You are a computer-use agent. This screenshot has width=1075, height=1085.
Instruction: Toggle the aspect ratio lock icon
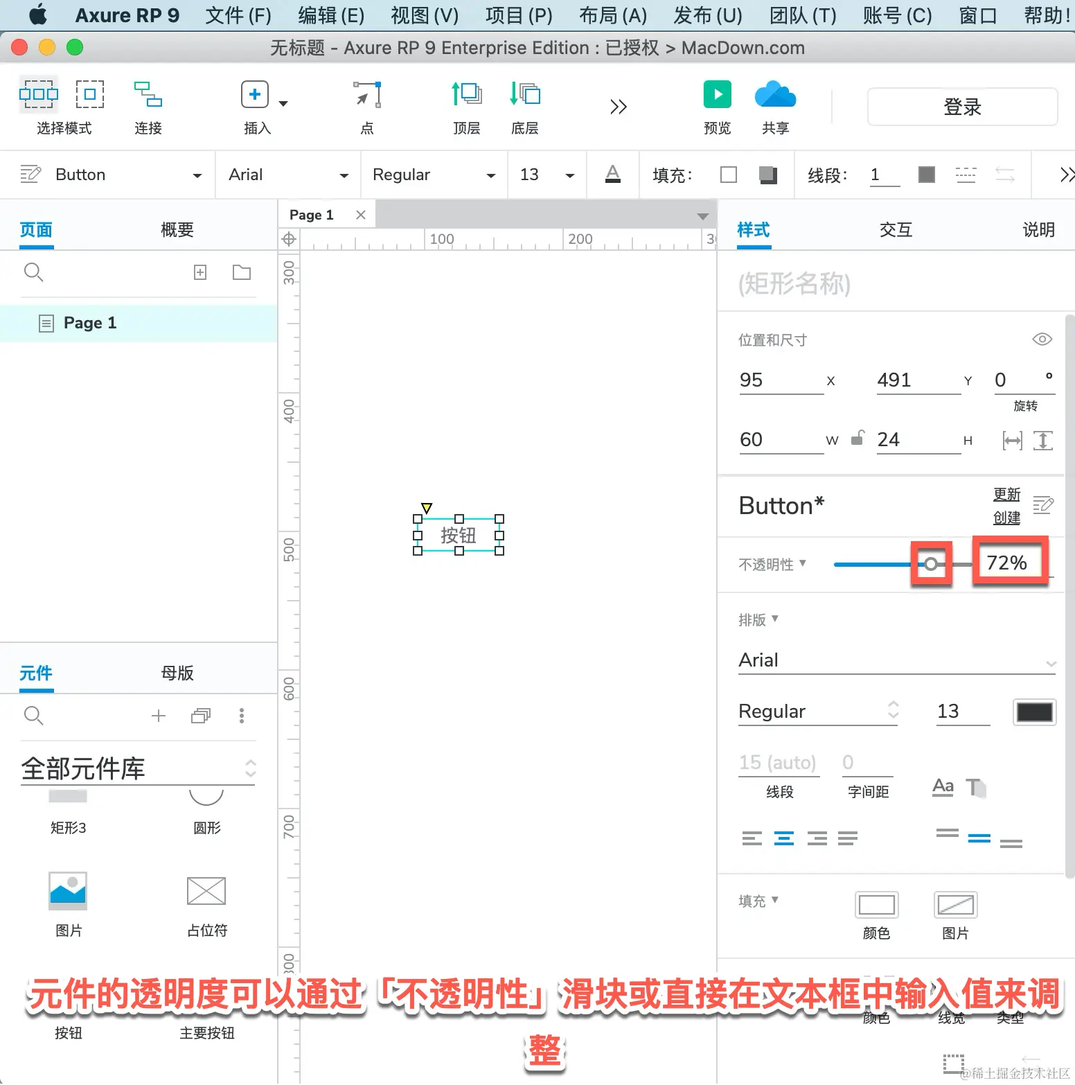858,438
